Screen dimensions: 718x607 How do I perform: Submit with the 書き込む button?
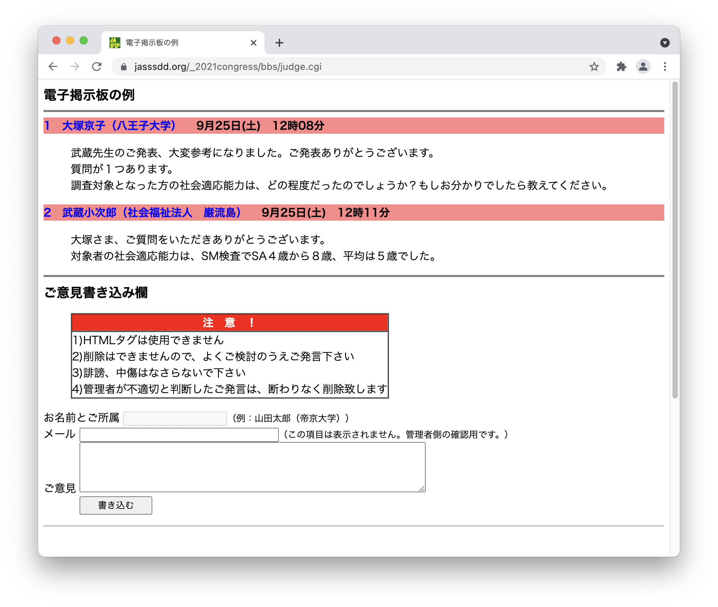[x=116, y=505]
